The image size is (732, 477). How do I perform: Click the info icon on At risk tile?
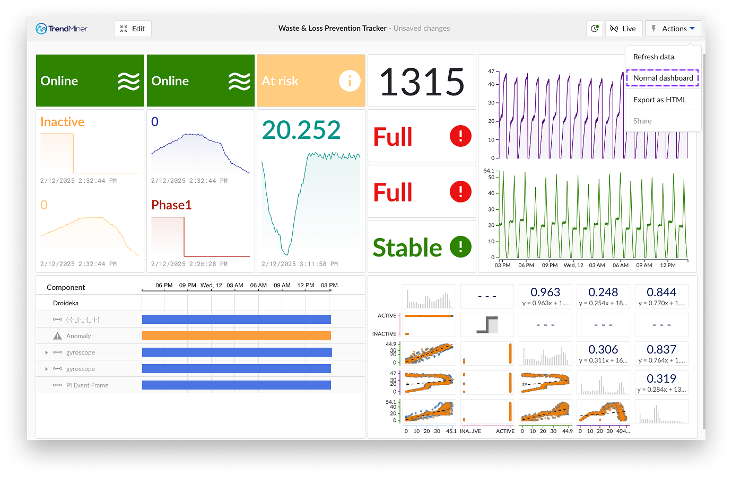tap(351, 81)
